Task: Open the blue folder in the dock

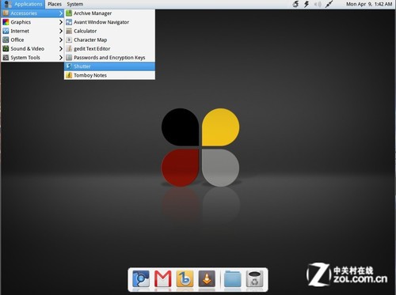Action: point(232,278)
